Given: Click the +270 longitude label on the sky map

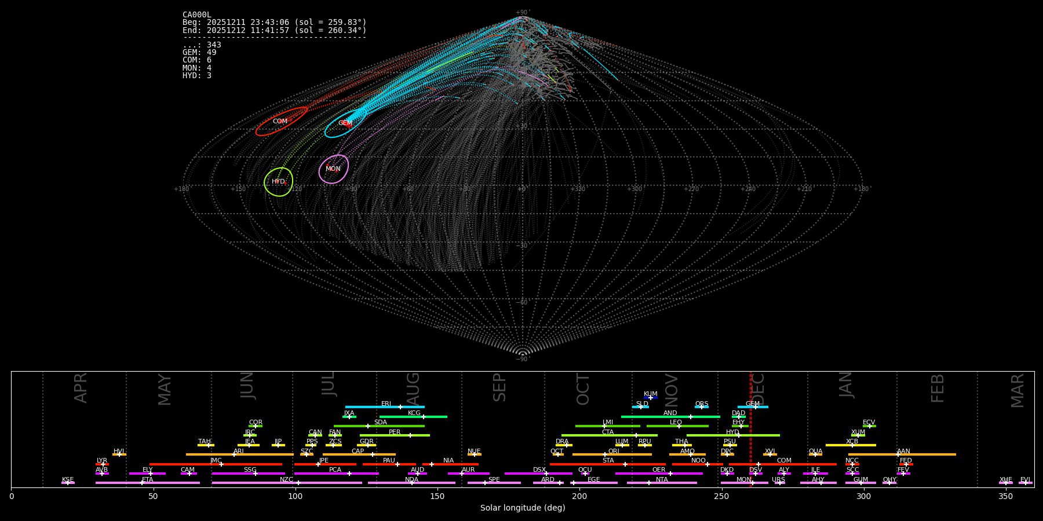Looking at the screenshot, I should pos(691,189).
